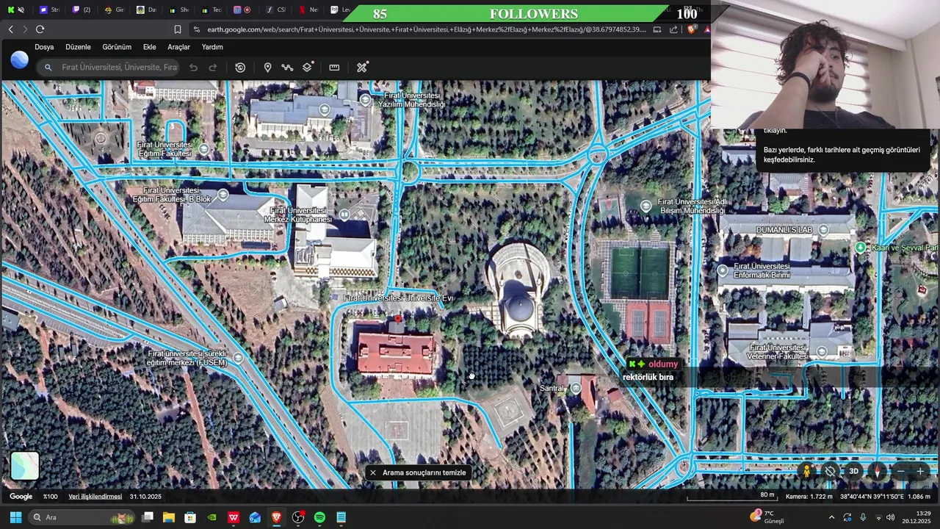This screenshot has height=529, width=940.
Task: Open the Araçlar menu
Action: tap(178, 47)
